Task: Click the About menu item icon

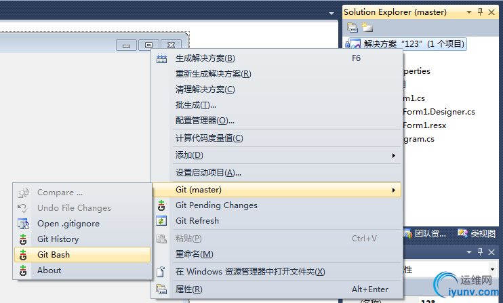Action: 23,270
